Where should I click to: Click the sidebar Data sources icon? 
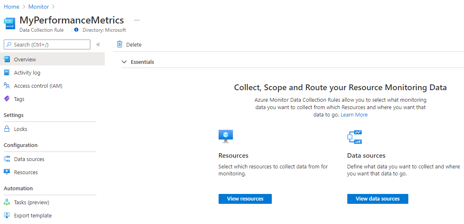[x=7, y=159]
